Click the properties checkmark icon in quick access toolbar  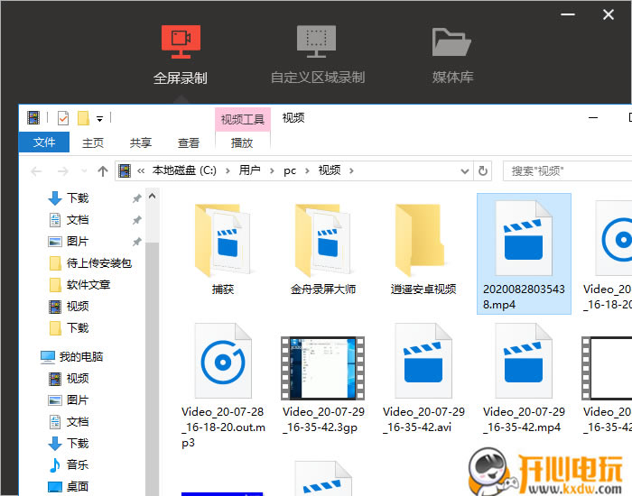[63, 118]
